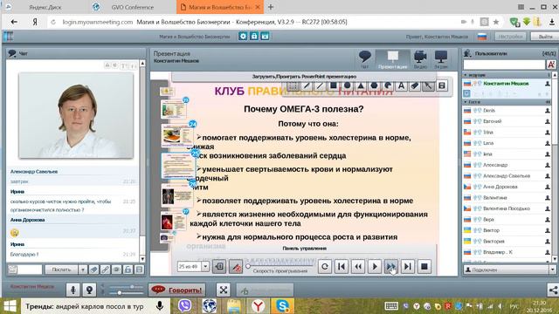Viewport: 559px width, 314px height.
Task: Click the Windows Start button
Action: [10, 306]
